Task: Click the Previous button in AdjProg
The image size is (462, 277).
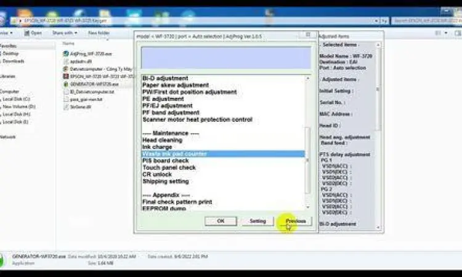Action: pos(296,221)
